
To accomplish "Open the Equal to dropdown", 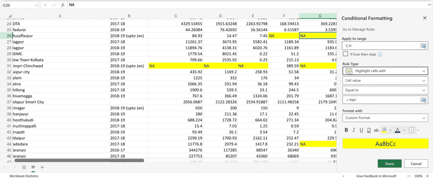I will click(x=385, y=90).
